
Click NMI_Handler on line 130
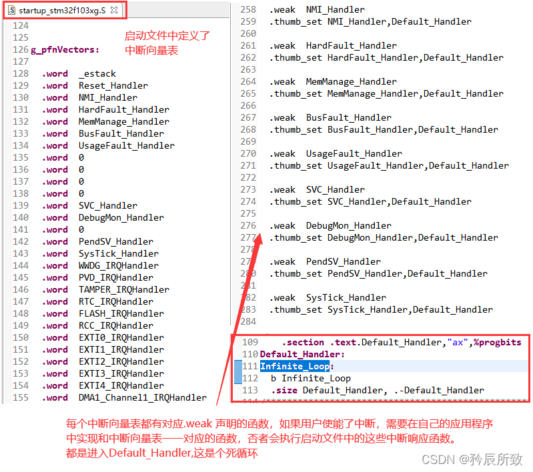click(x=108, y=98)
